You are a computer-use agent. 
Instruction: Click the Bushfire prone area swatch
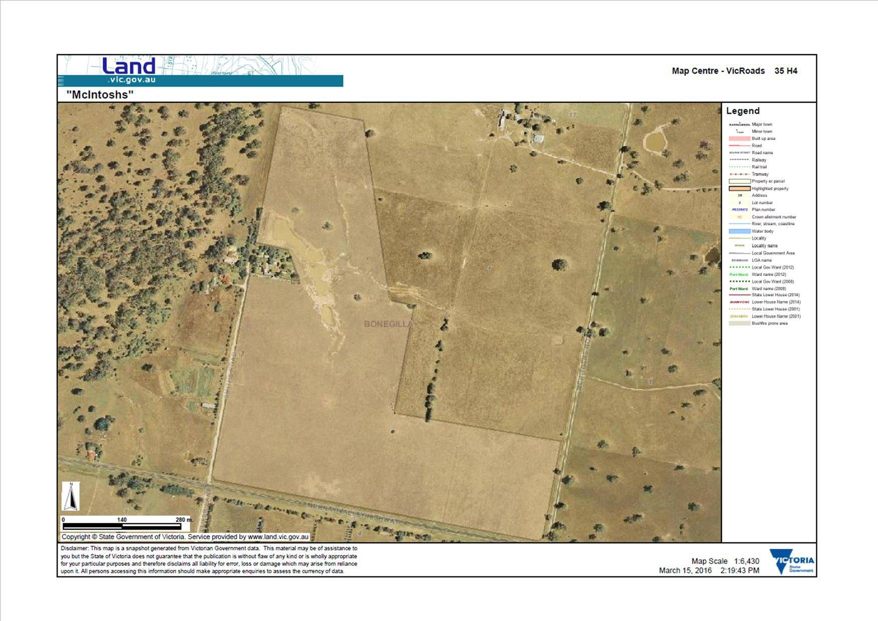739,324
